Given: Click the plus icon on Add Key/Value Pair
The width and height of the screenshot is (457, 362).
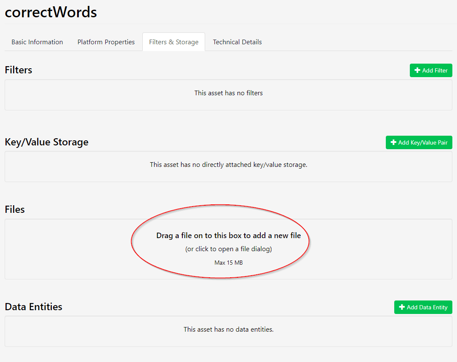Looking at the screenshot, I should pos(393,142).
